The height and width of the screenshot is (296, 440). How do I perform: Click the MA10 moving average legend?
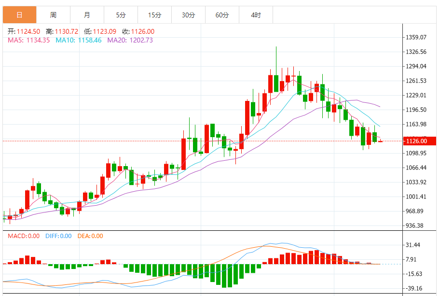pyautogui.click(x=78, y=40)
